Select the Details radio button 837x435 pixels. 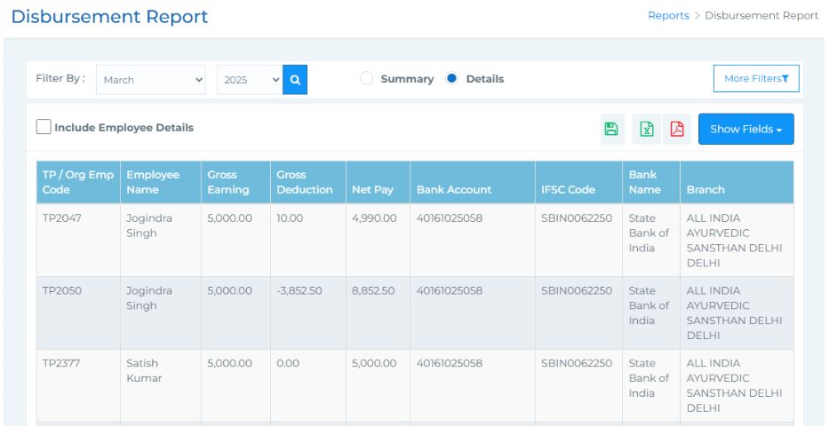click(x=451, y=79)
